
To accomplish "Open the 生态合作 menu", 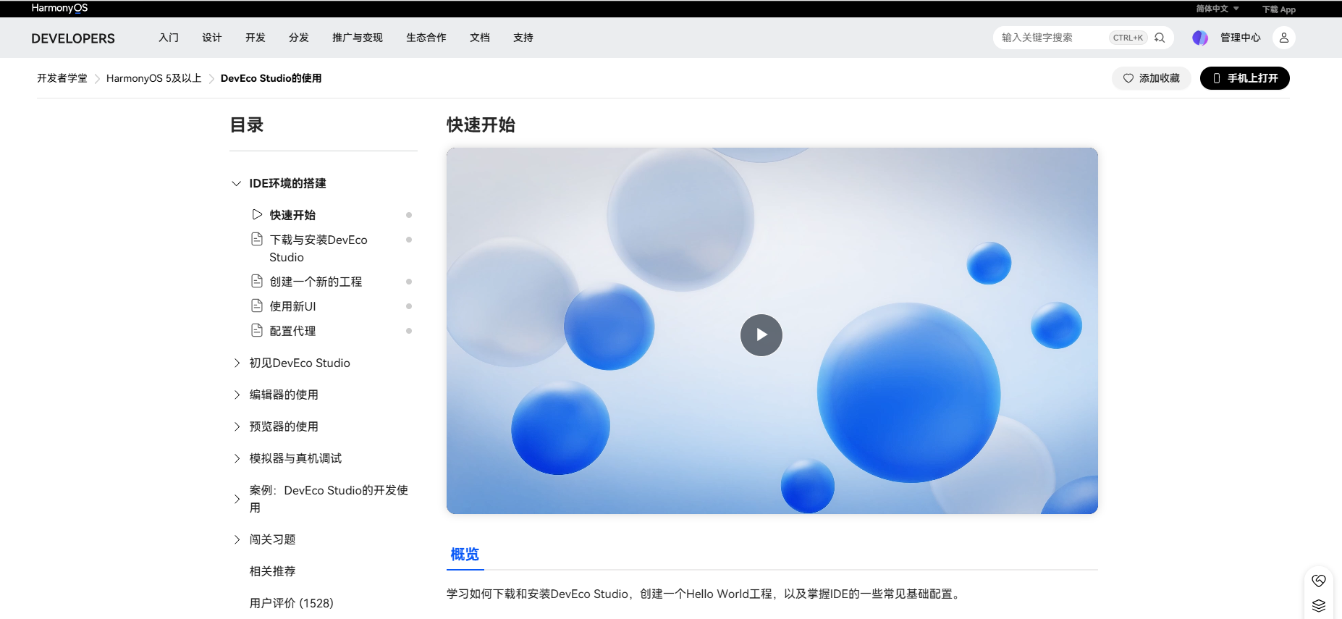I will (x=426, y=38).
